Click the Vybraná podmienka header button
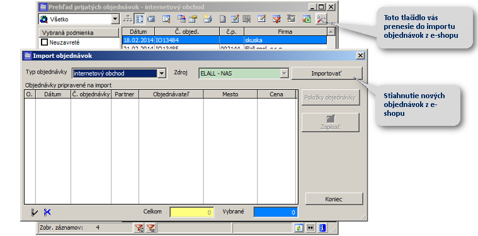 point(79,33)
